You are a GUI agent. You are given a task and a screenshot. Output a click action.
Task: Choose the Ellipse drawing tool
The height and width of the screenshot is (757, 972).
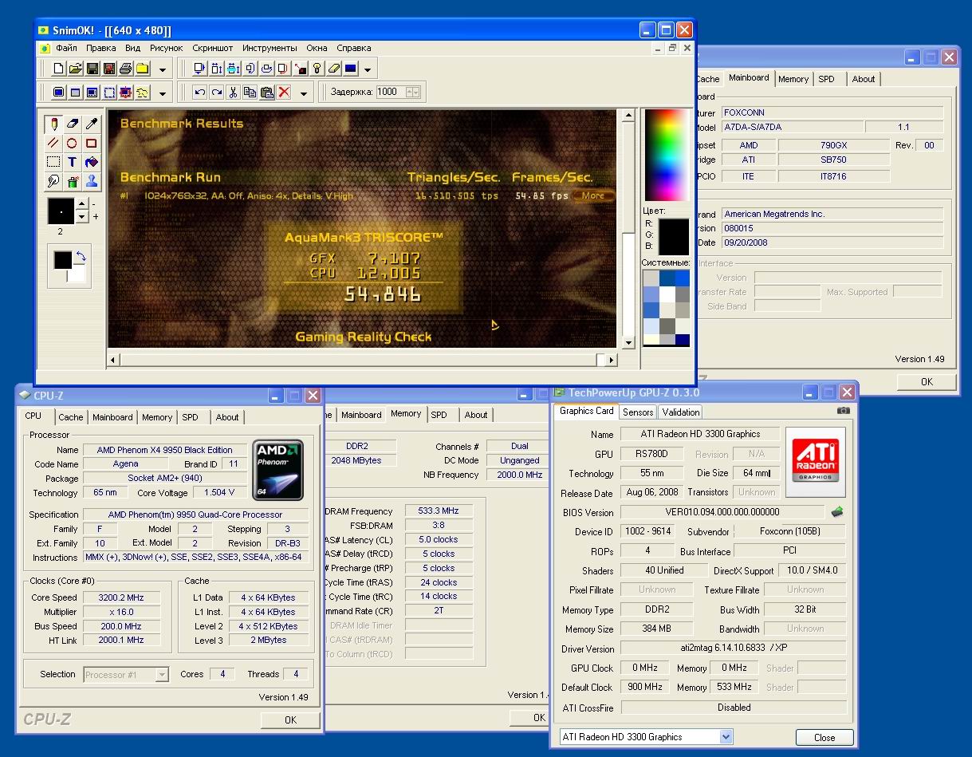click(73, 143)
